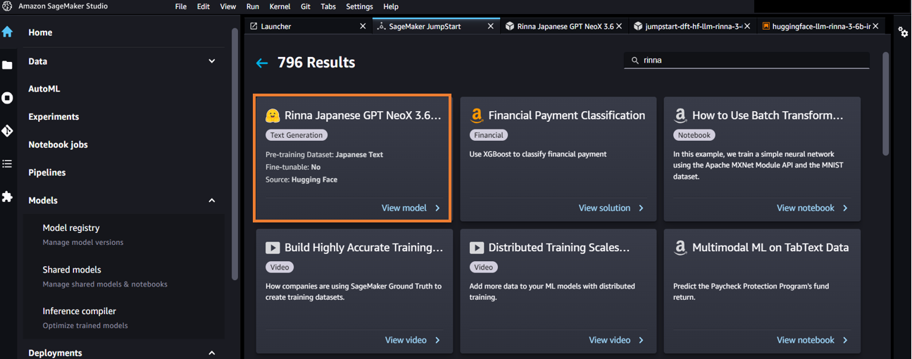Open the Help menu

click(x=391, y=6)
